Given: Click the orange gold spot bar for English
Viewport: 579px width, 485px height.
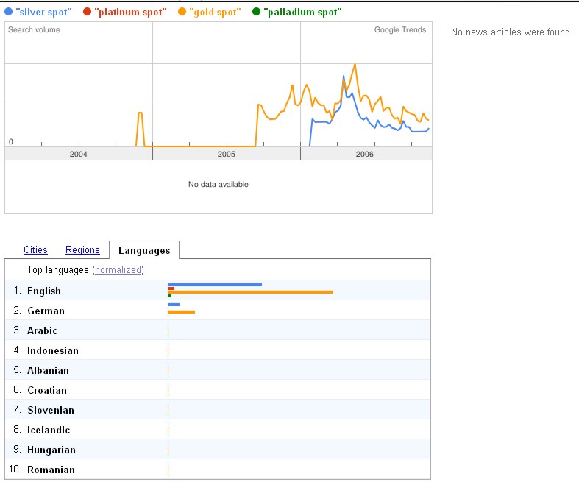Looking at the screenshot, I should (x=250, y=292).
